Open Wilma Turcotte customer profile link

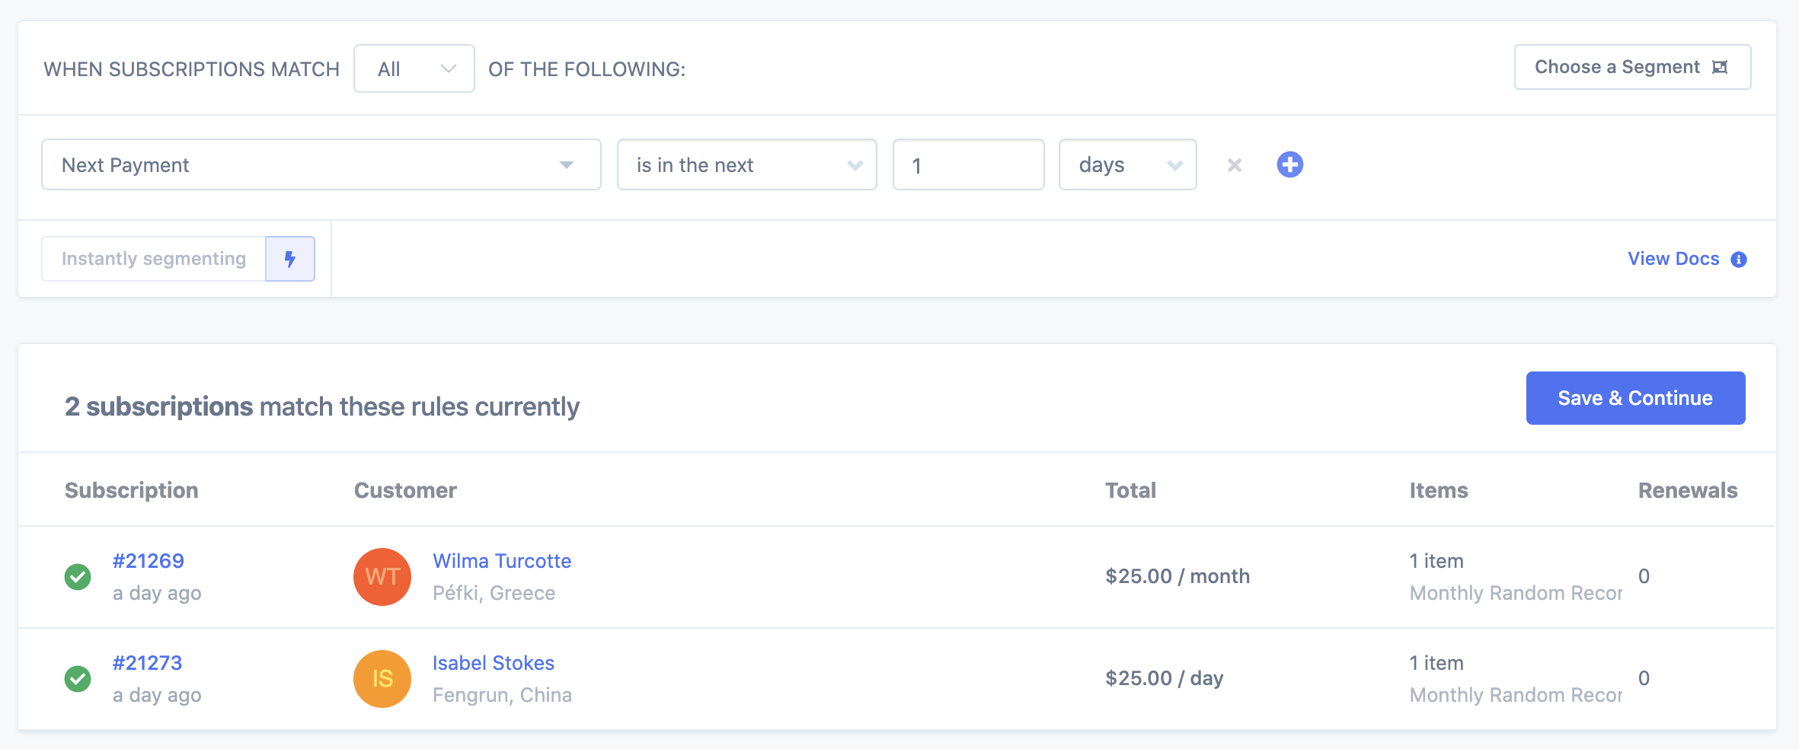[502, 561]
